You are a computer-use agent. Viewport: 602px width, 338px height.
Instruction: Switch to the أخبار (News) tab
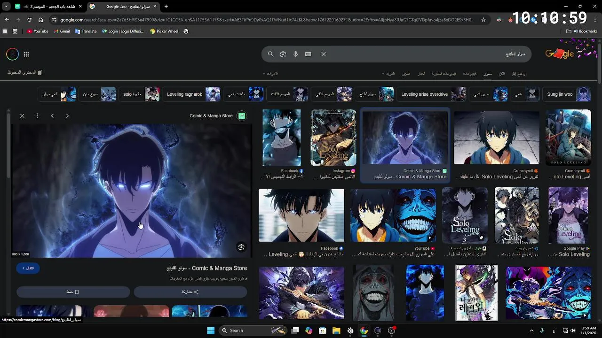pyautogui.click(x=421, y=74)
